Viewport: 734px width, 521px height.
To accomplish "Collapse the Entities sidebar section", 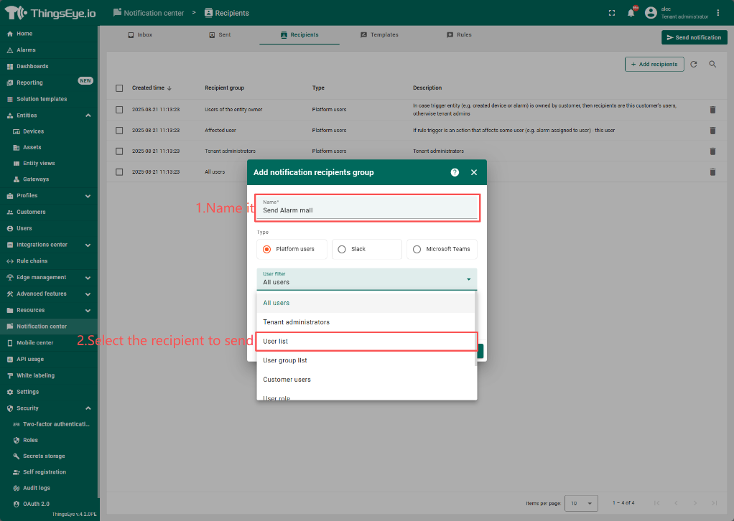I will tap(88, 116).
